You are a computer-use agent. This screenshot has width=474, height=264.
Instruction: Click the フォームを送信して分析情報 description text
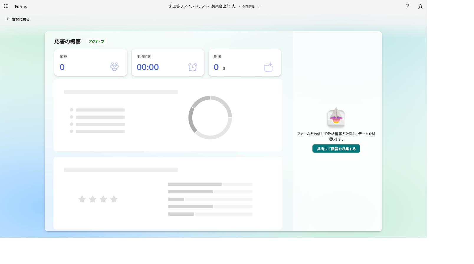(336, 136)
